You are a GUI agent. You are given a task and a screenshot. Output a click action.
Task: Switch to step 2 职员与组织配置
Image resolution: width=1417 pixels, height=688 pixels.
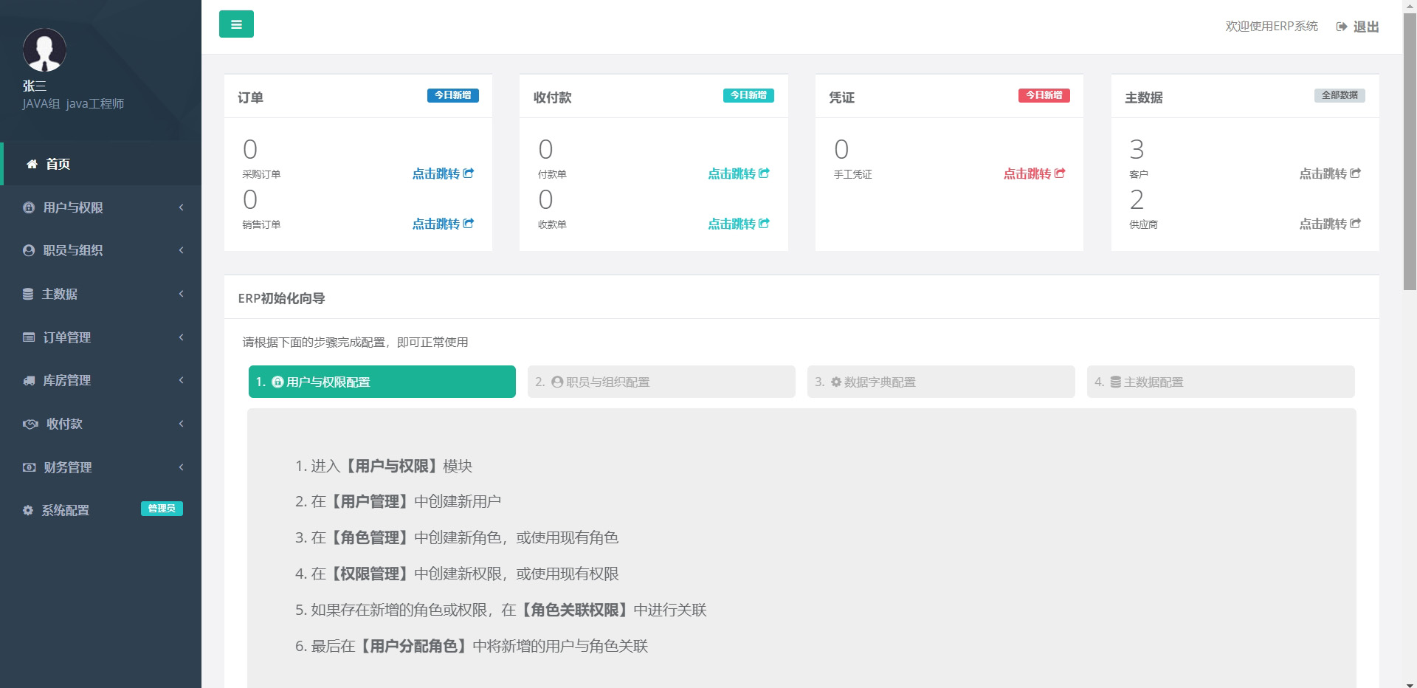pyautogui.click(x=661, y=382)
